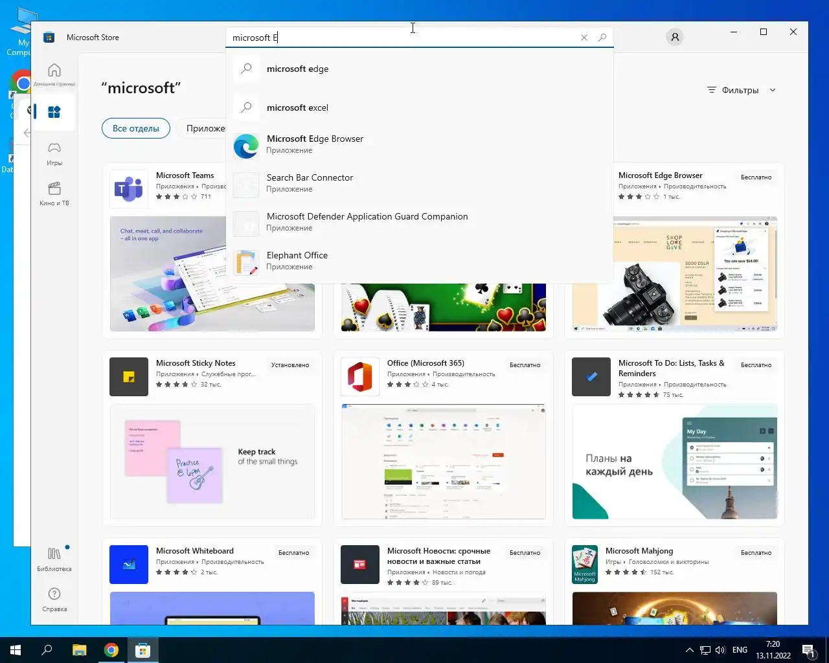Open the Microsoft Teams app icon
This screenshot has width=829, height=663.
(x=129, y=189)
